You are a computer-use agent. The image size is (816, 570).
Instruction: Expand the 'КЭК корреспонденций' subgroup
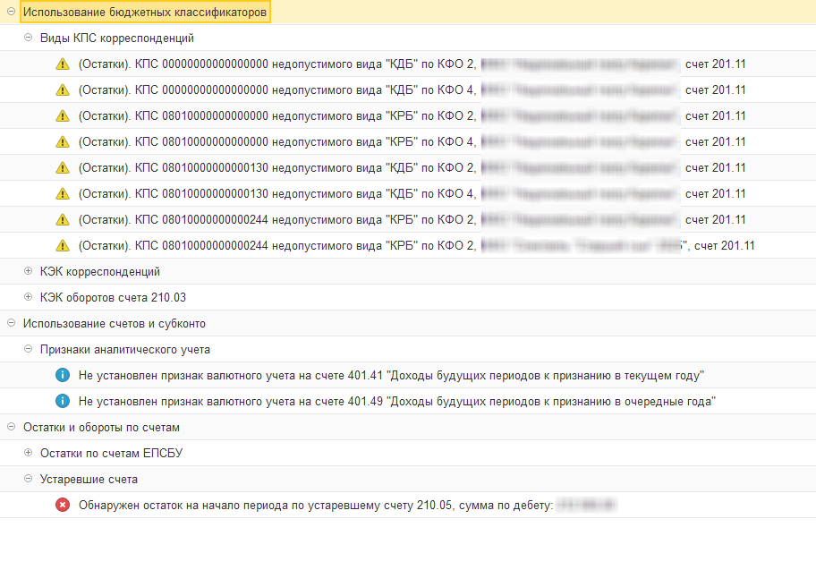click(28, 272)
